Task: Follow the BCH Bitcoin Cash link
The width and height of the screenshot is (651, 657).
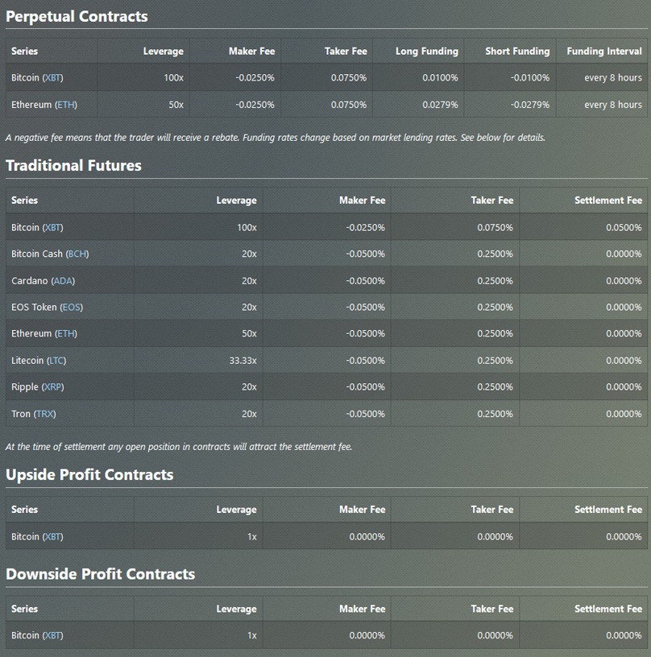Action: tap(77, 254)
